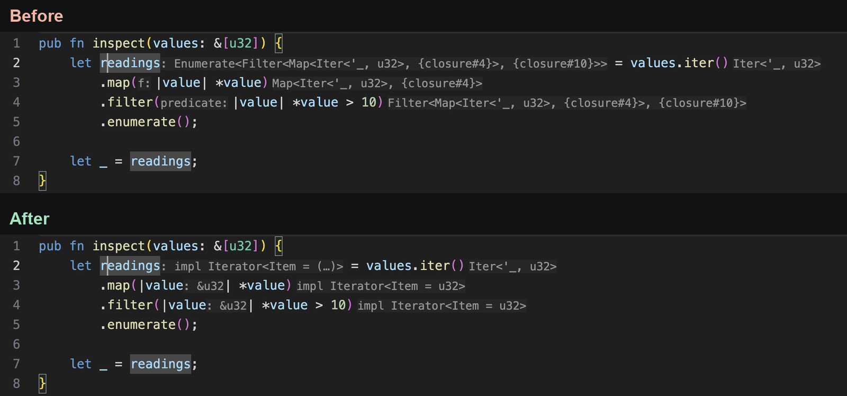Image resolution: width=847 pixels, height=396 pixels.
Task: Click "values.iter()" on After line 2
Action: click(416, 266)
